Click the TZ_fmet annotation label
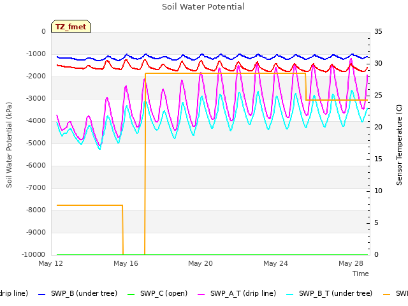Image resolution: width=408 pixels, height=306 pixels. point(71,27)
